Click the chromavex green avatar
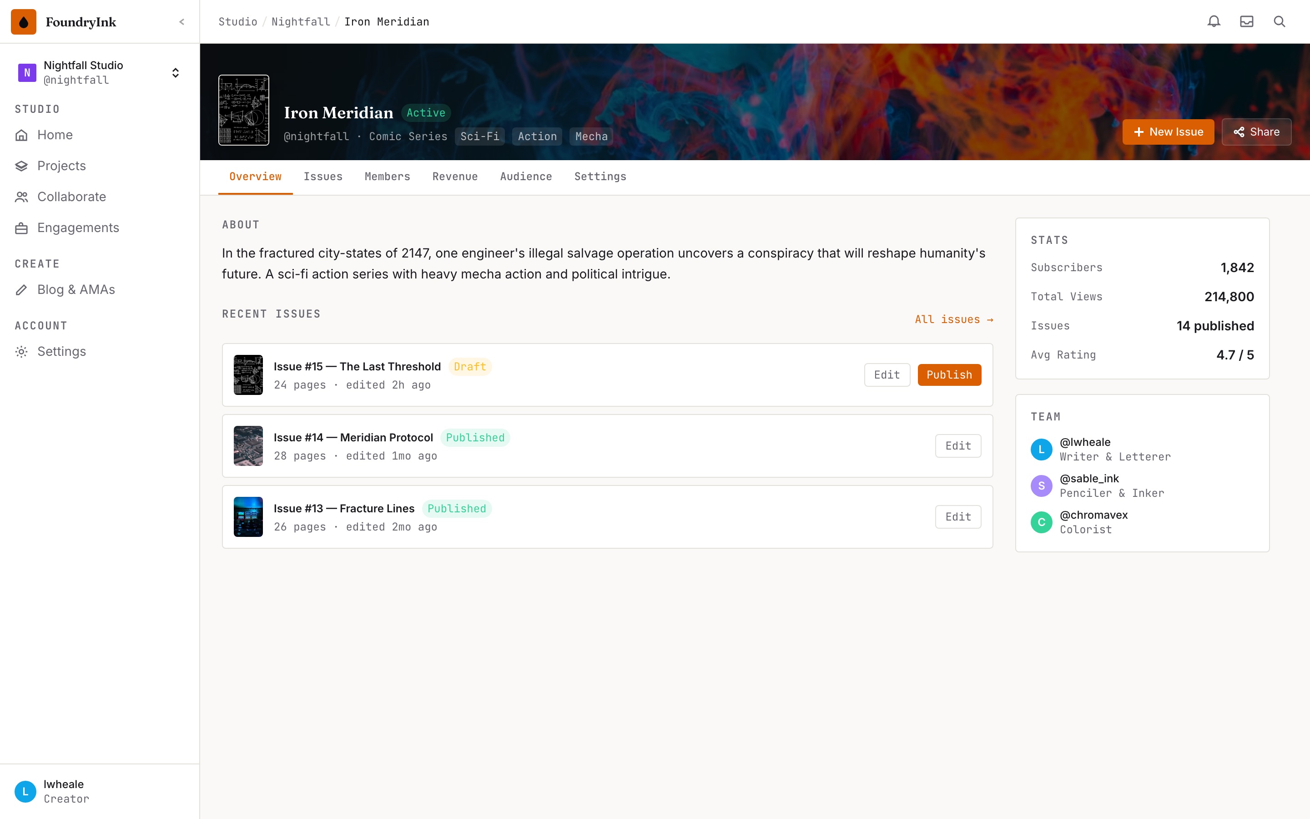Image resolution: width=1310 pixels, height=819 pixels. coord(1041,521)
